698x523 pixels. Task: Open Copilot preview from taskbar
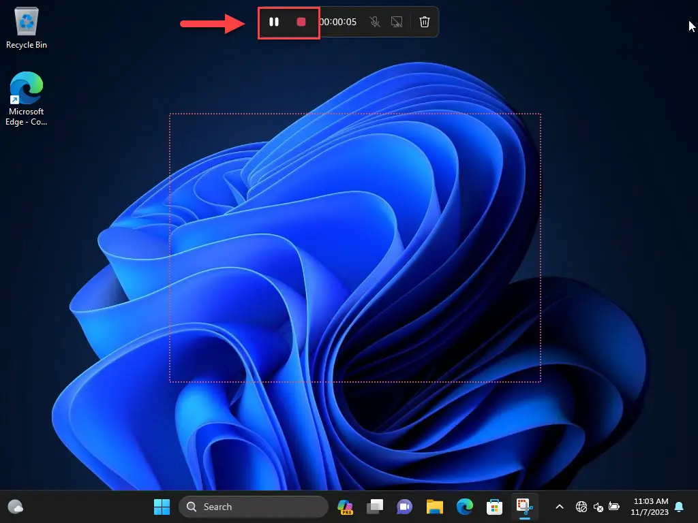[x=345, y=507]
